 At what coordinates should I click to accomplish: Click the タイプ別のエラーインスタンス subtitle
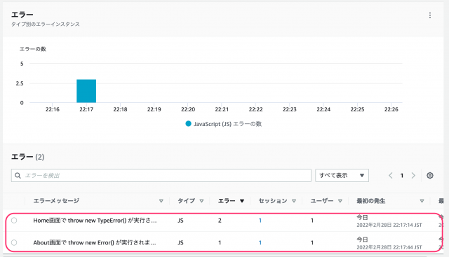coord(45,25)
